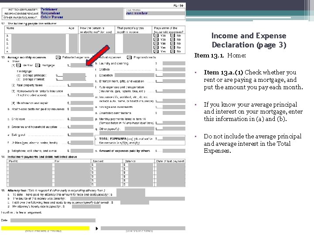This screenshot has width=314, height=235.
Task: Click the Amount of expenses paid by others field
Action: pyautogui.click(x=174, y=151)
